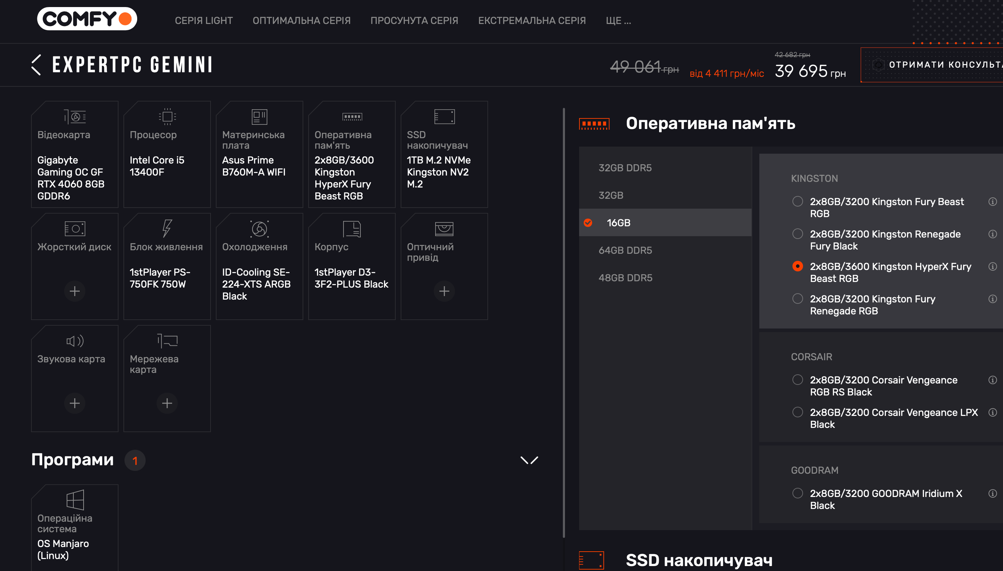Open the ЕКСТРЕМАЛЬНА СЕРІЯ menu item
Screen dimensions: 1003x571
coord(532,20)
